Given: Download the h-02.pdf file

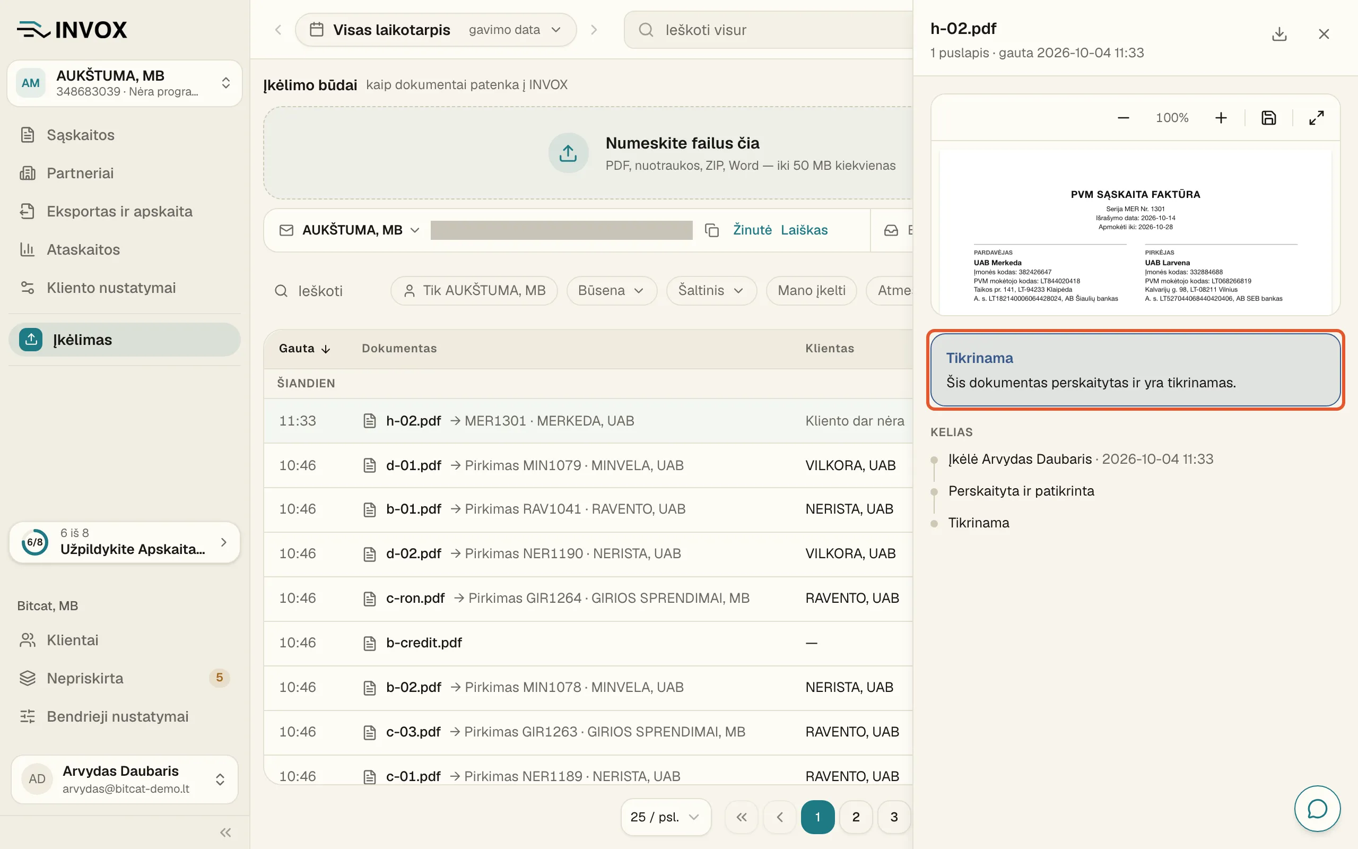Looking at the screenshot, I should tap(1279, 34).
